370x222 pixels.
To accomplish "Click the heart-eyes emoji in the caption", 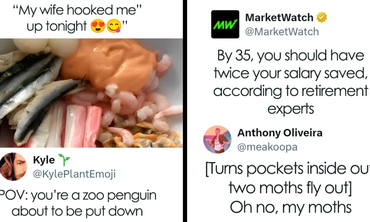I will pyautogui.click(x=98, y=26).
